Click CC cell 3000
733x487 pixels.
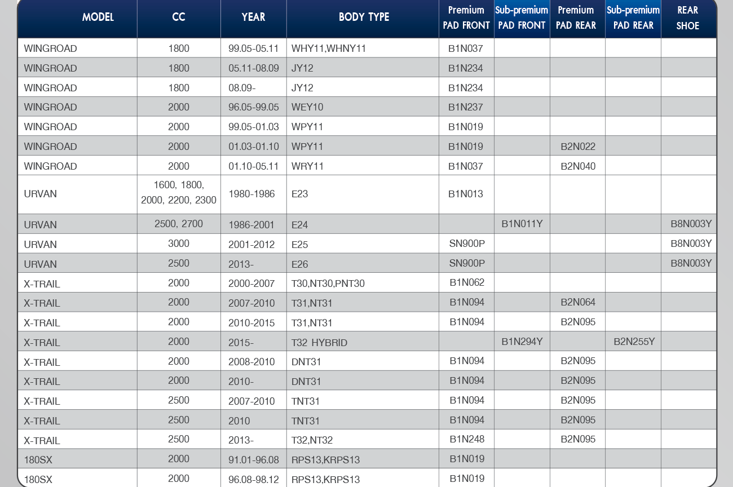179,243
